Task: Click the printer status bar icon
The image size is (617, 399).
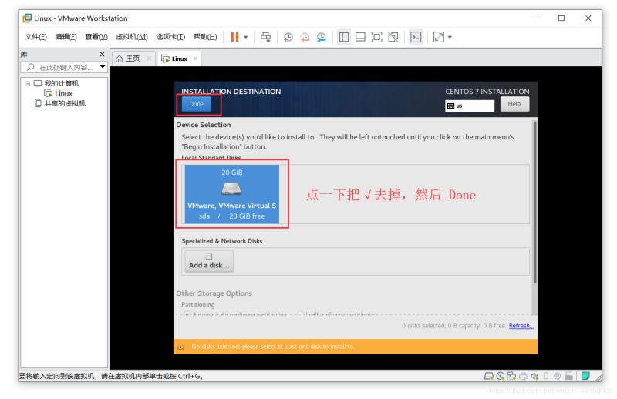Action: (523, 376)
